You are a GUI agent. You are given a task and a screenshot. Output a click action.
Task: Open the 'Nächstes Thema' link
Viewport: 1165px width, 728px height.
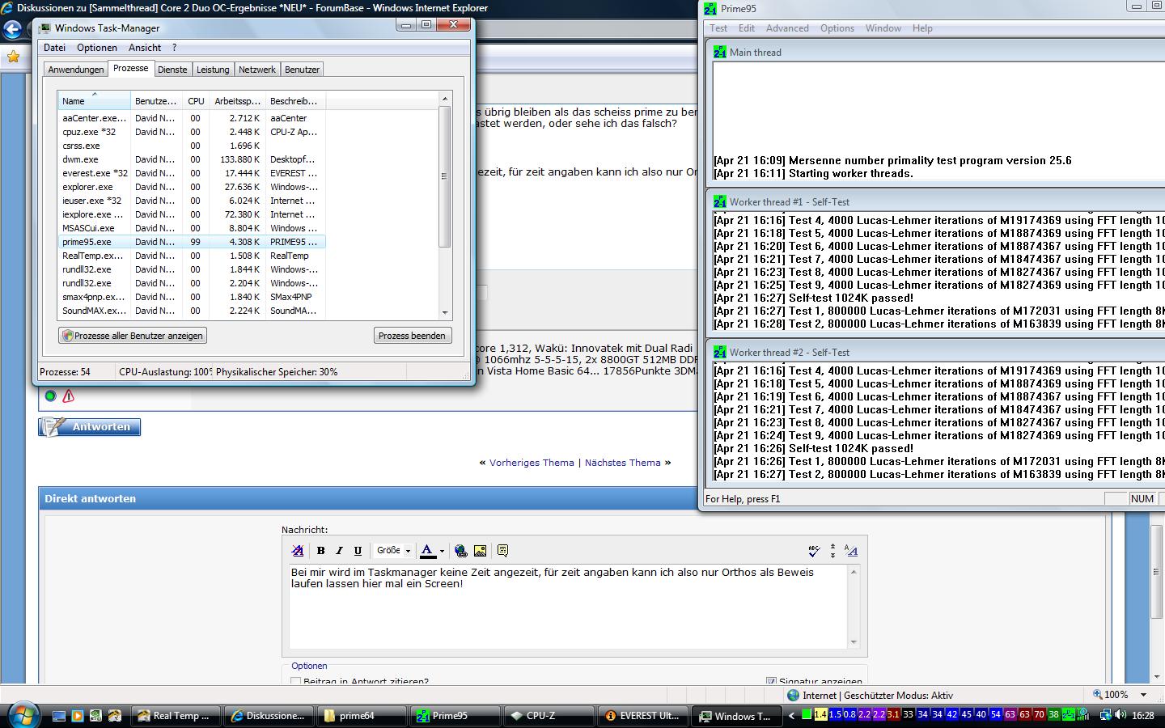pos(623,463)
